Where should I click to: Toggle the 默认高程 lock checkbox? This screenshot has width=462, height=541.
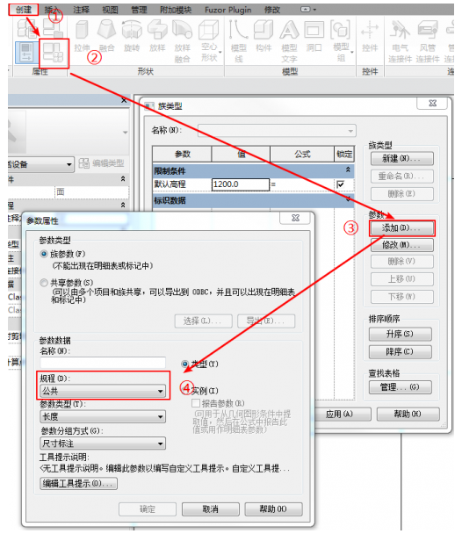(x=341, y=184)
